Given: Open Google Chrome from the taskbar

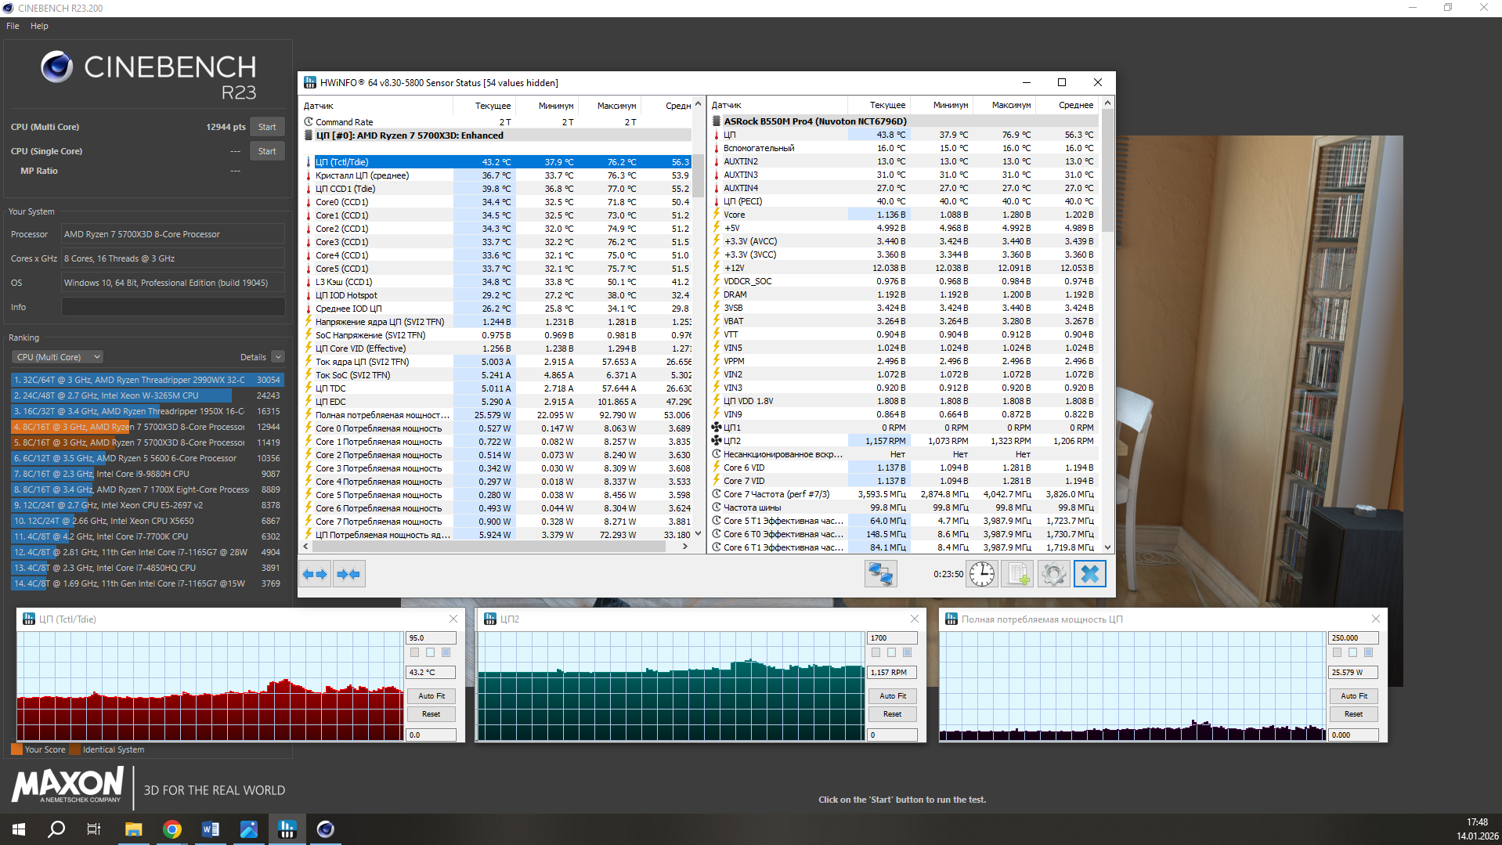Looking at the screenshot, I should click(172, 829).
